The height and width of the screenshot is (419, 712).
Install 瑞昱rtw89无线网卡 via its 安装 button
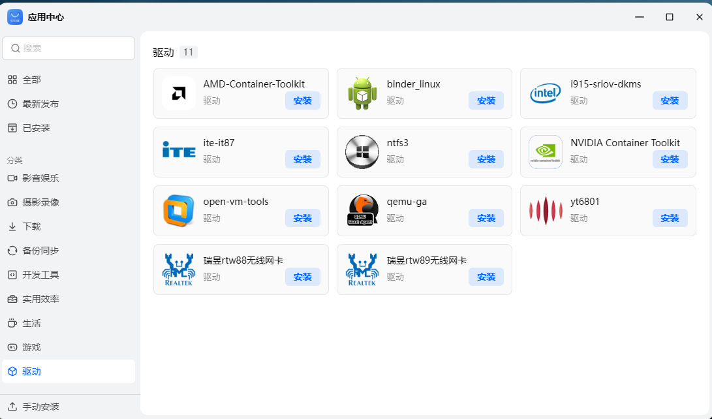(x=486, y=277)
